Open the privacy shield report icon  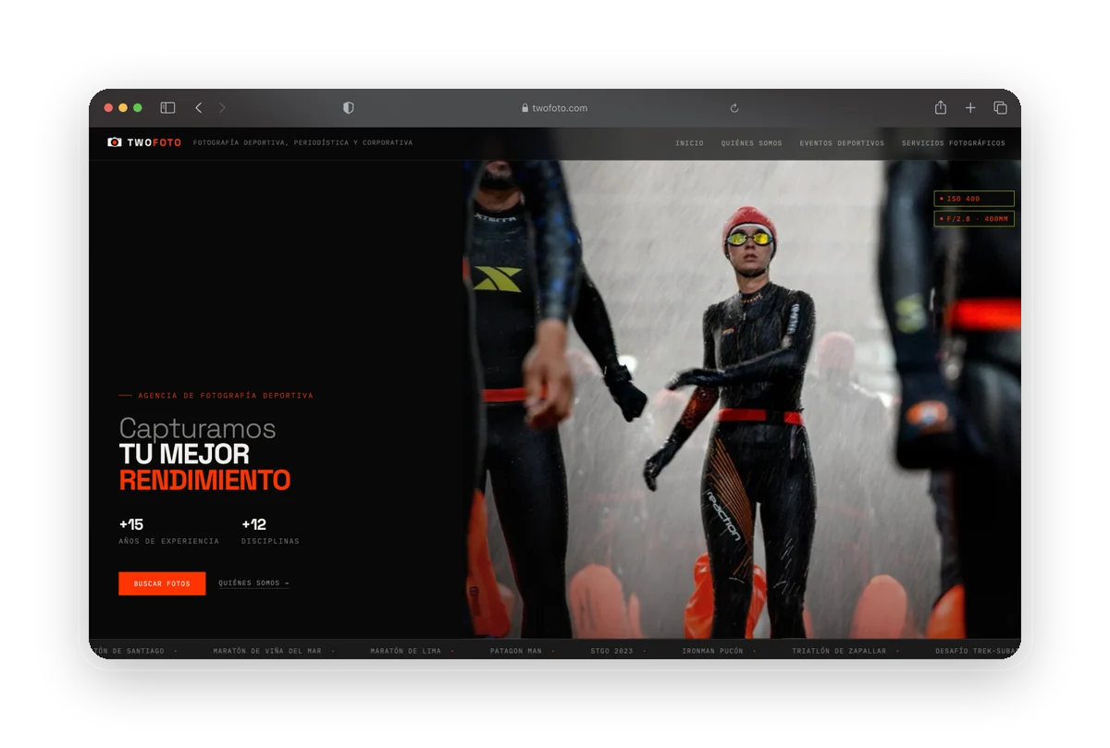(x=349, y=108)
